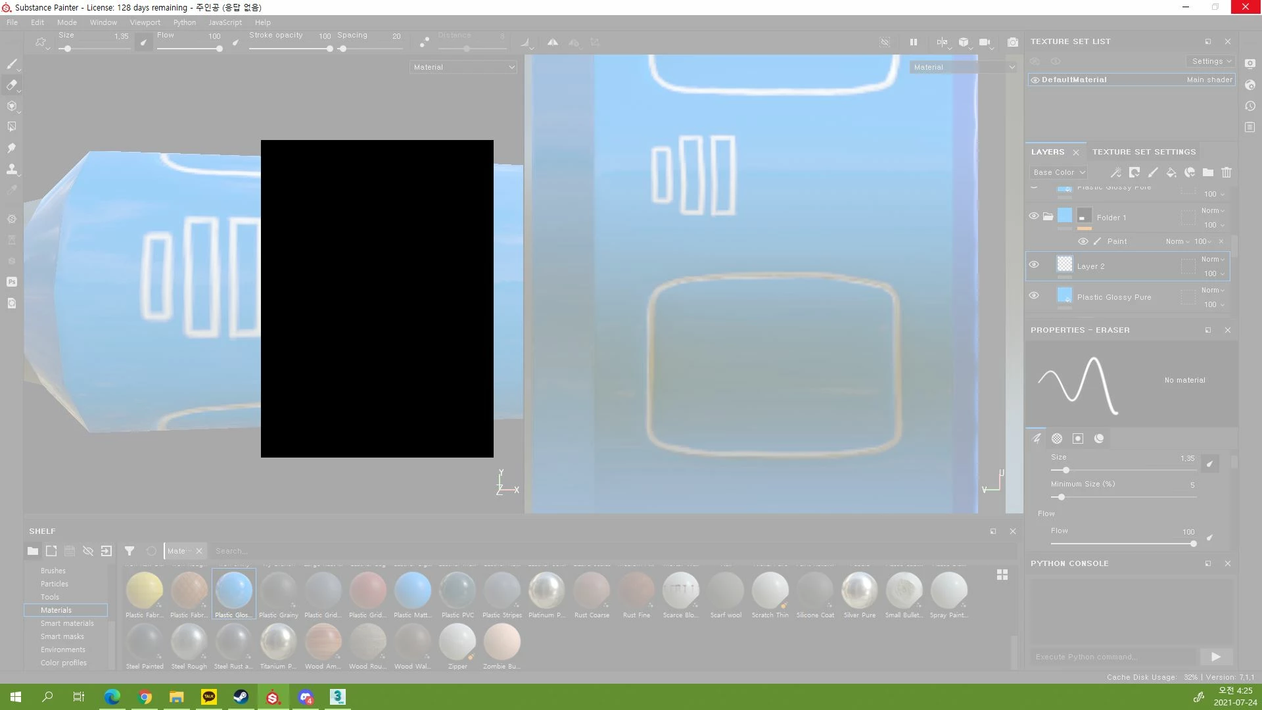This screenshot has height=710, width=1262.
Task: Select the Clone tool
Action: tap(12, 170)
